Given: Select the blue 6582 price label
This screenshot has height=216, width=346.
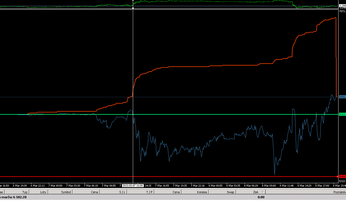Looking at the screenshot, I should click(342, 97).
